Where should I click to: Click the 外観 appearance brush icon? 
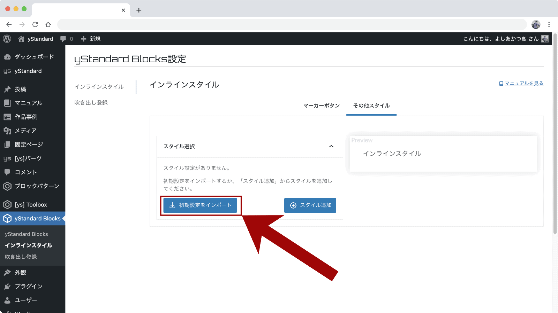pyautogui.click(x=7, y=272)
